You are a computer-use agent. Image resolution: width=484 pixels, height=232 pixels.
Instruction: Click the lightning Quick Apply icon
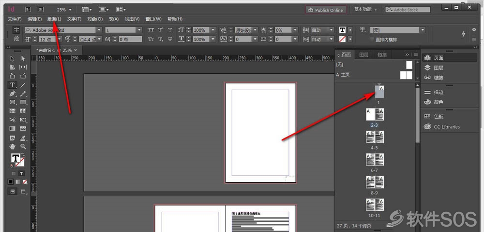click(x=463, y=34)
